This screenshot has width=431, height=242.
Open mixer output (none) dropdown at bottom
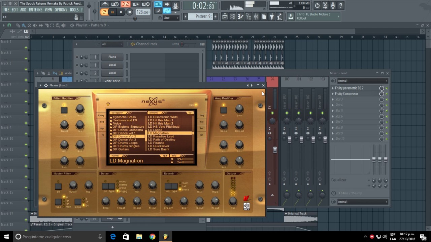point(362,202)
